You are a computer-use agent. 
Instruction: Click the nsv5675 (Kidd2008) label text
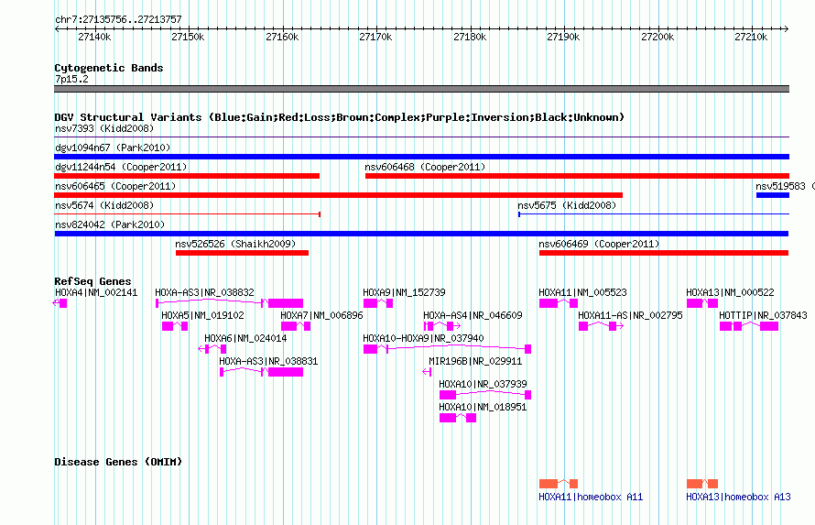tap(567, 205)
